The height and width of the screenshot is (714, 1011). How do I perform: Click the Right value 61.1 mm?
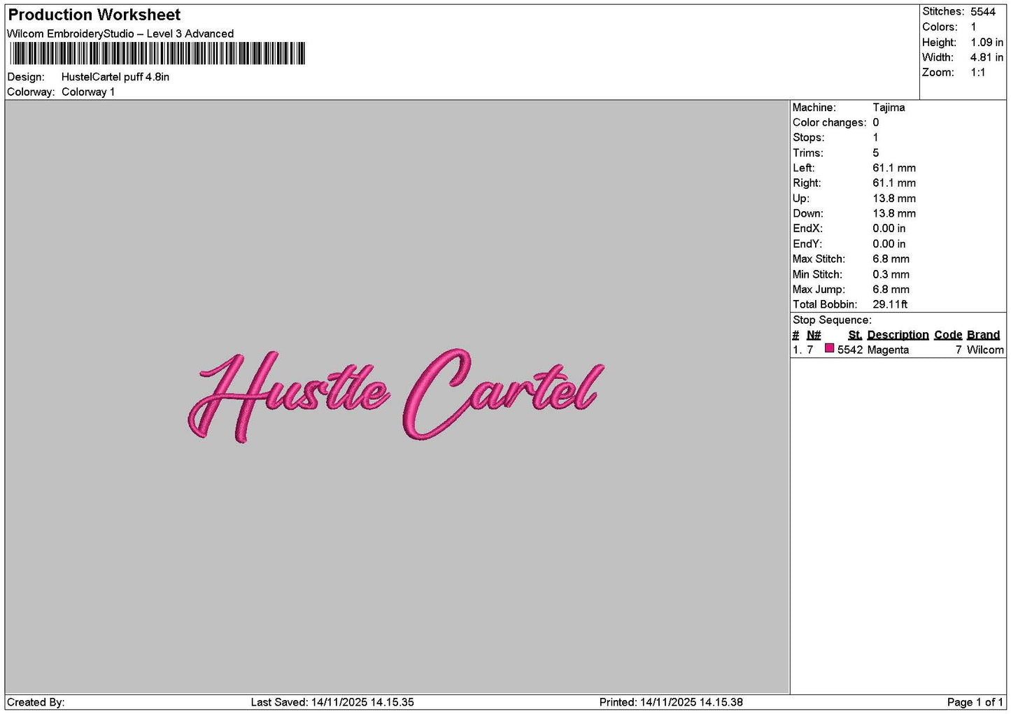pos(893,183)
